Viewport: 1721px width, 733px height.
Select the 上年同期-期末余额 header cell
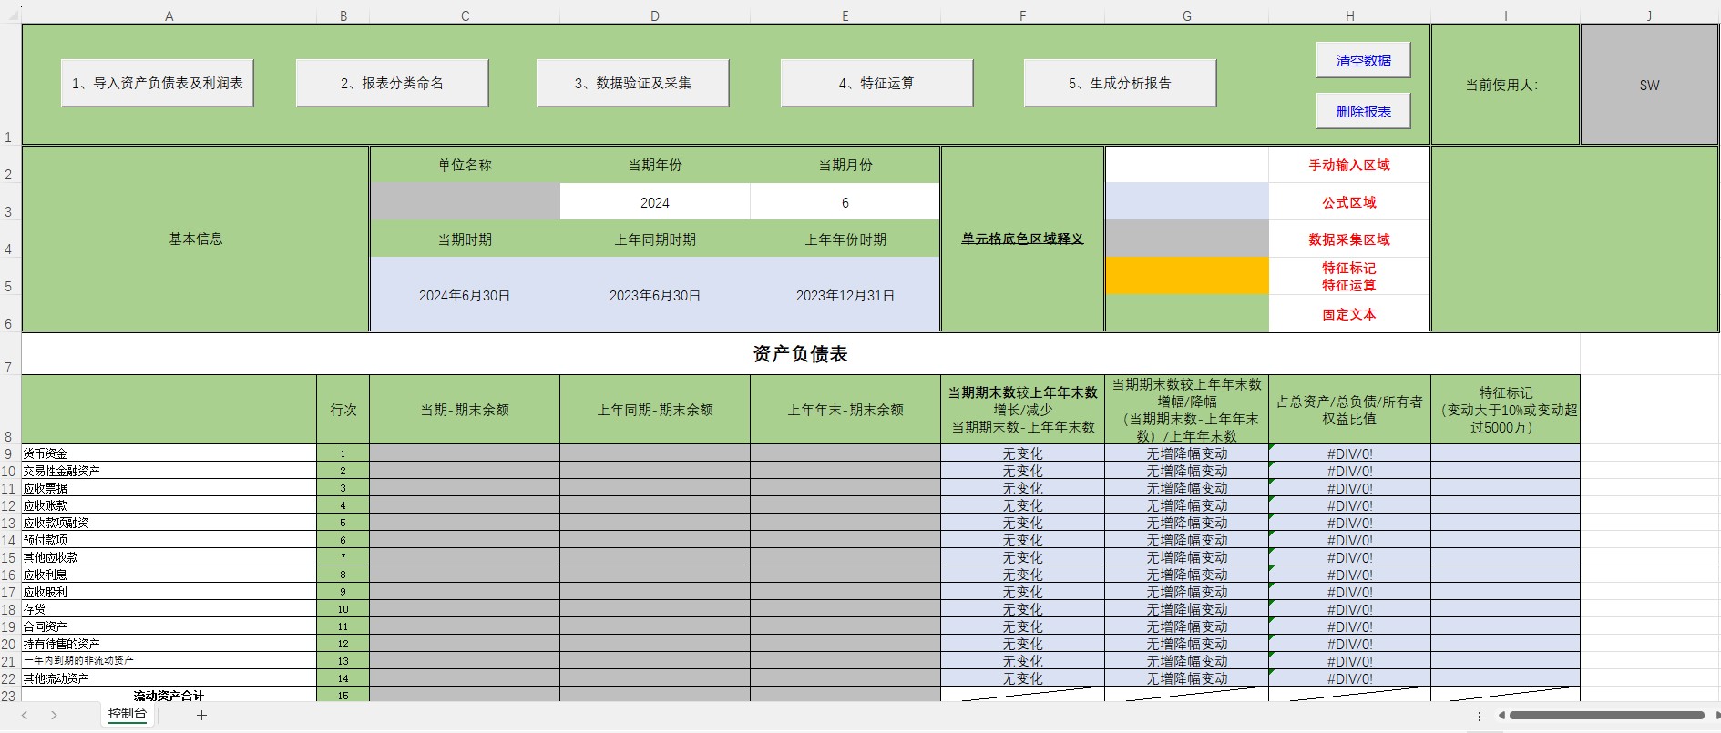tap(655, 410)
